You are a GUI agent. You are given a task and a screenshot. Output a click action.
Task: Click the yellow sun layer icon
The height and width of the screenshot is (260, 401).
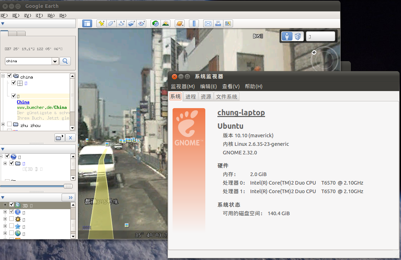click(18, 219)
